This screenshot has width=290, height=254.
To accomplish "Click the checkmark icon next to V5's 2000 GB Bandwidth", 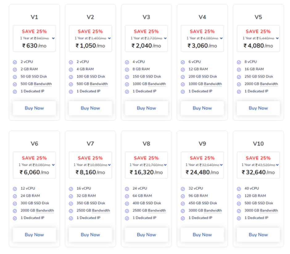I will (239, 84).
